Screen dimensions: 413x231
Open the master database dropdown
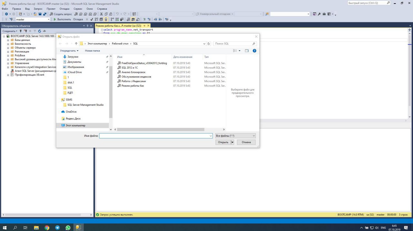coord(49,19)
